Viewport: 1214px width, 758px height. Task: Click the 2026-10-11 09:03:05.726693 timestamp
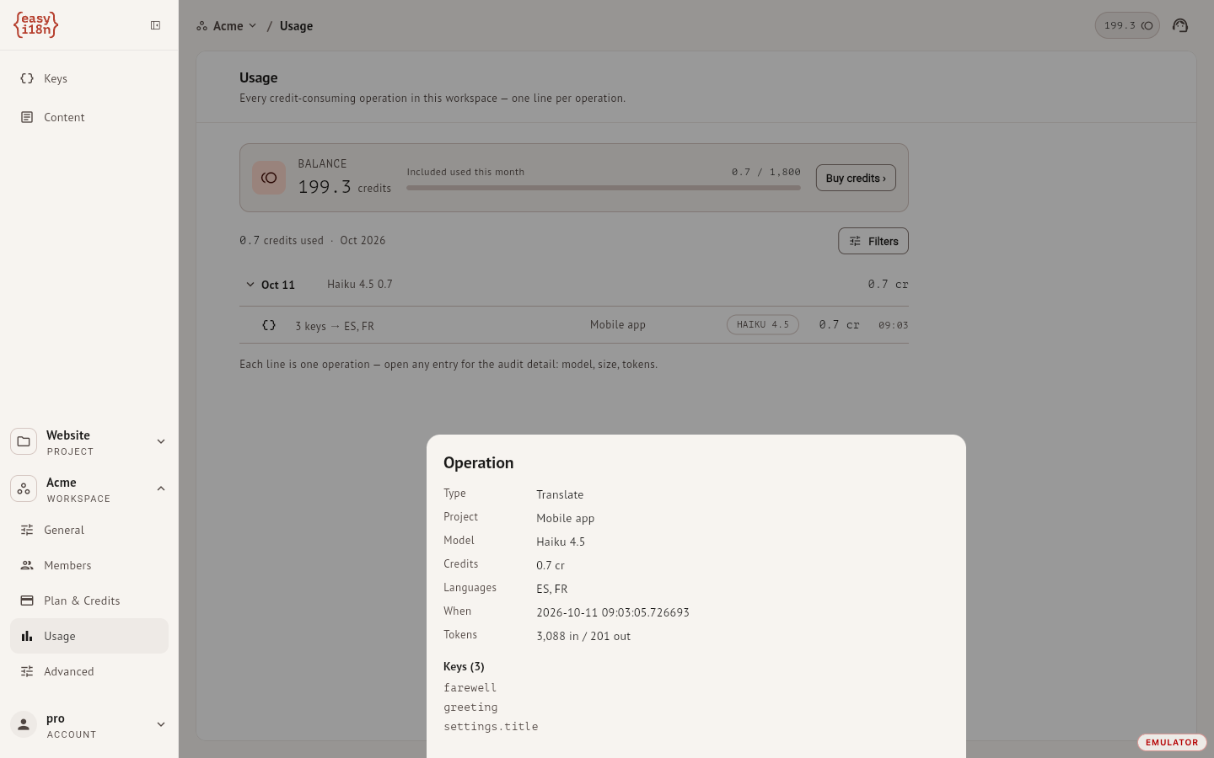613,612
